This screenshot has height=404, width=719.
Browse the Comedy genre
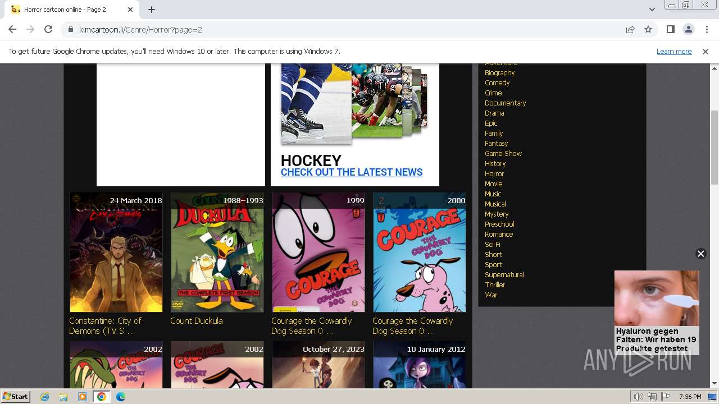point(497,82)
